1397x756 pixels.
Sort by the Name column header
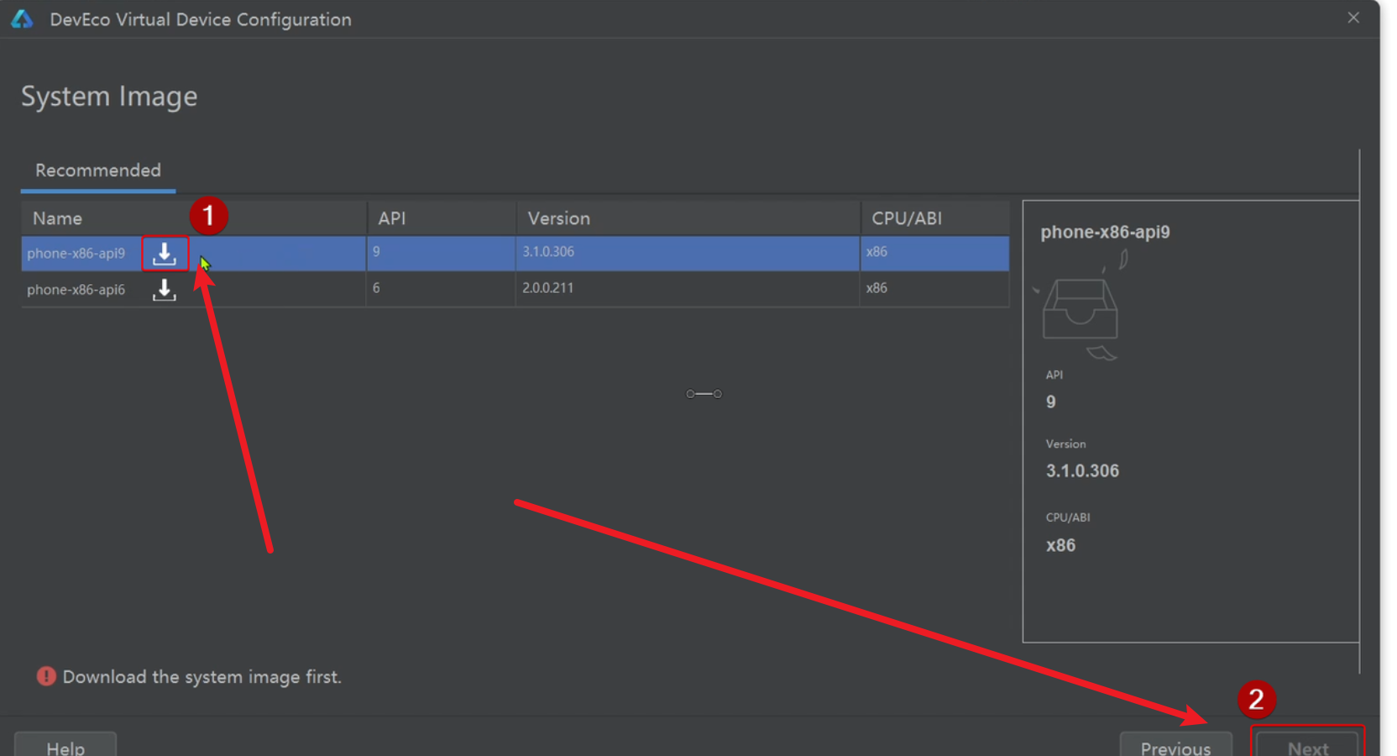click(x=58, y=218)
